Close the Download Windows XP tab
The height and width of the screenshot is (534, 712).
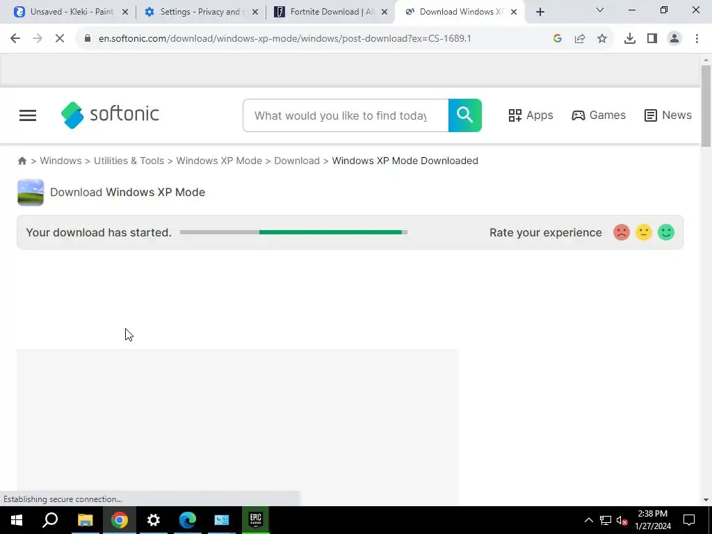coord(514,13)
